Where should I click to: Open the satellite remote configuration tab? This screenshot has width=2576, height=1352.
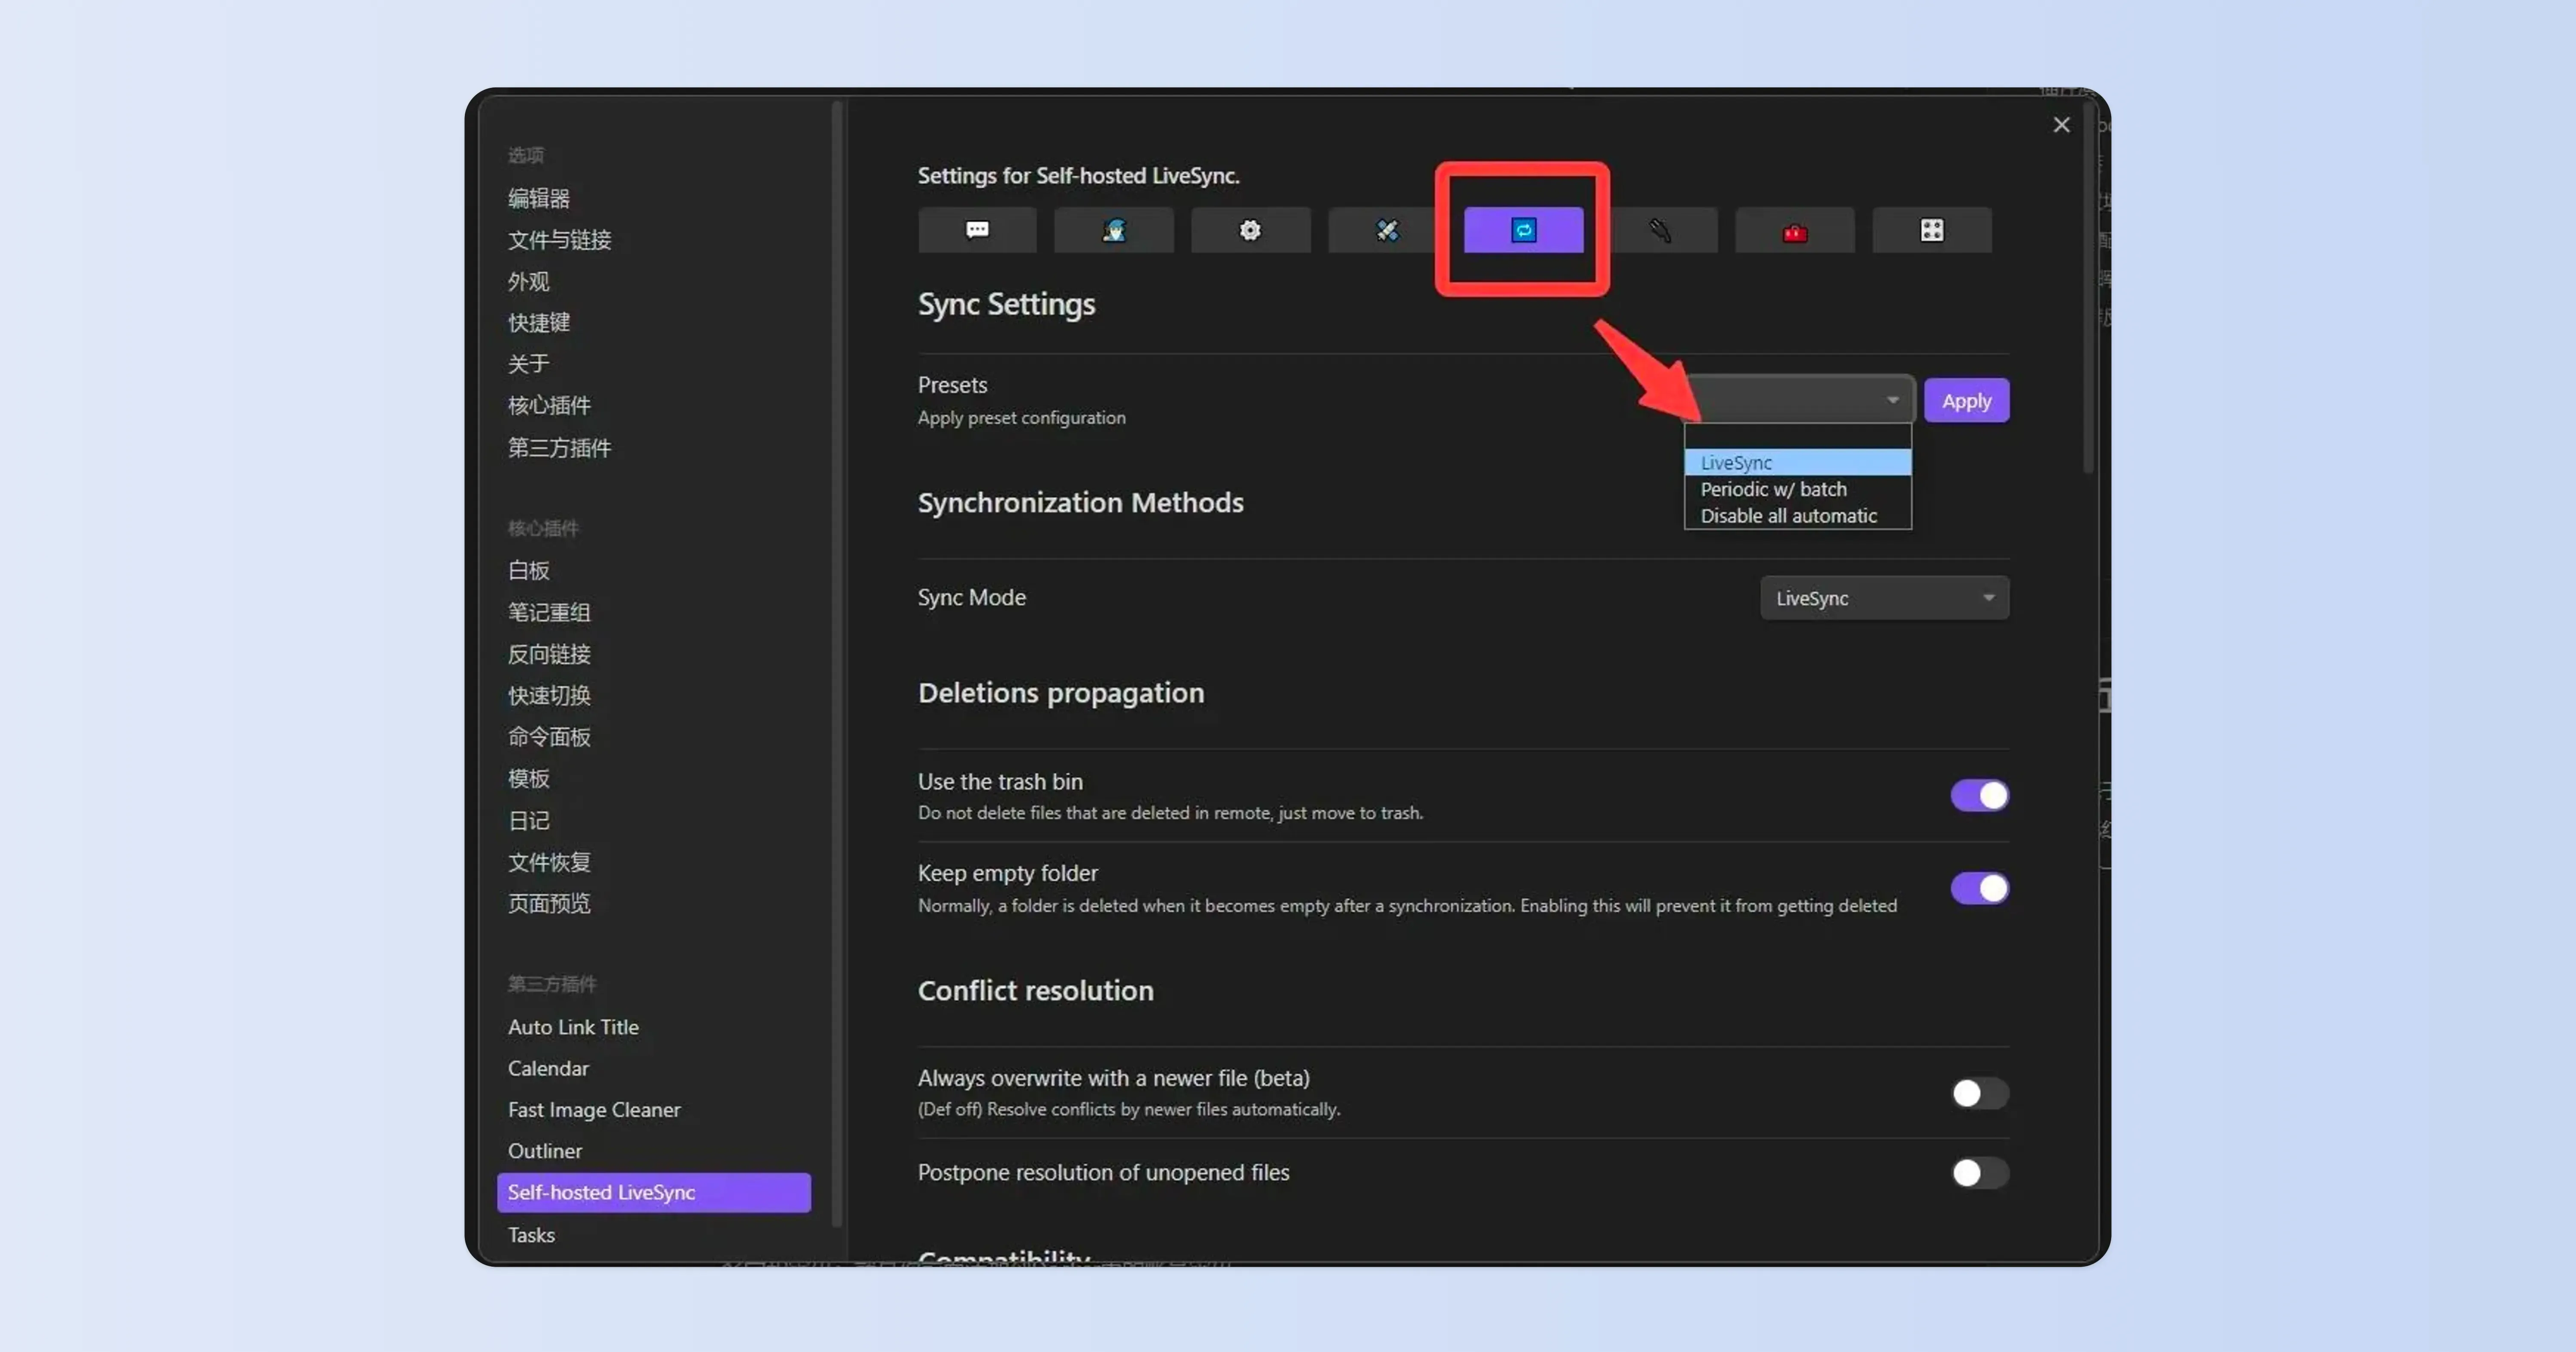click(1387, 230)
